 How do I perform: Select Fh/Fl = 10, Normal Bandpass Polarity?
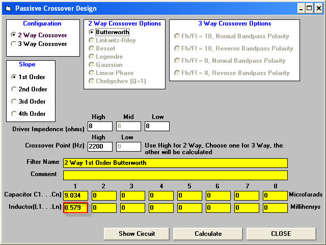coord(232,36)
